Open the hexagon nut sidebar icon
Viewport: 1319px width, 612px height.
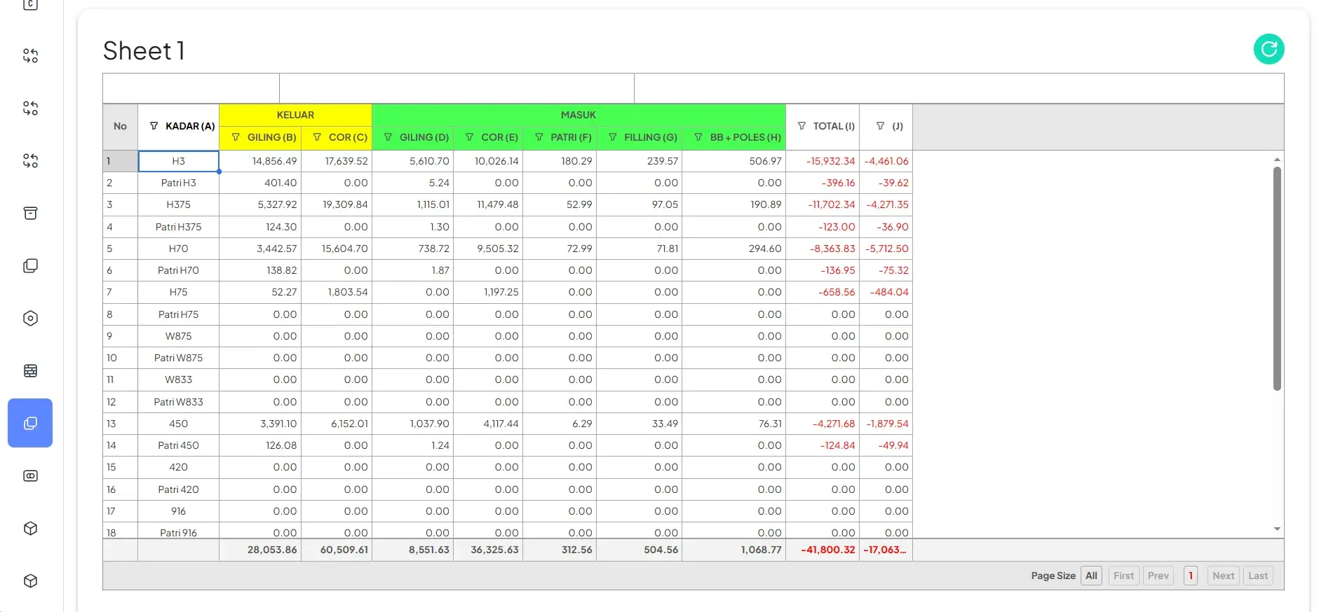(x=30, y=318)
